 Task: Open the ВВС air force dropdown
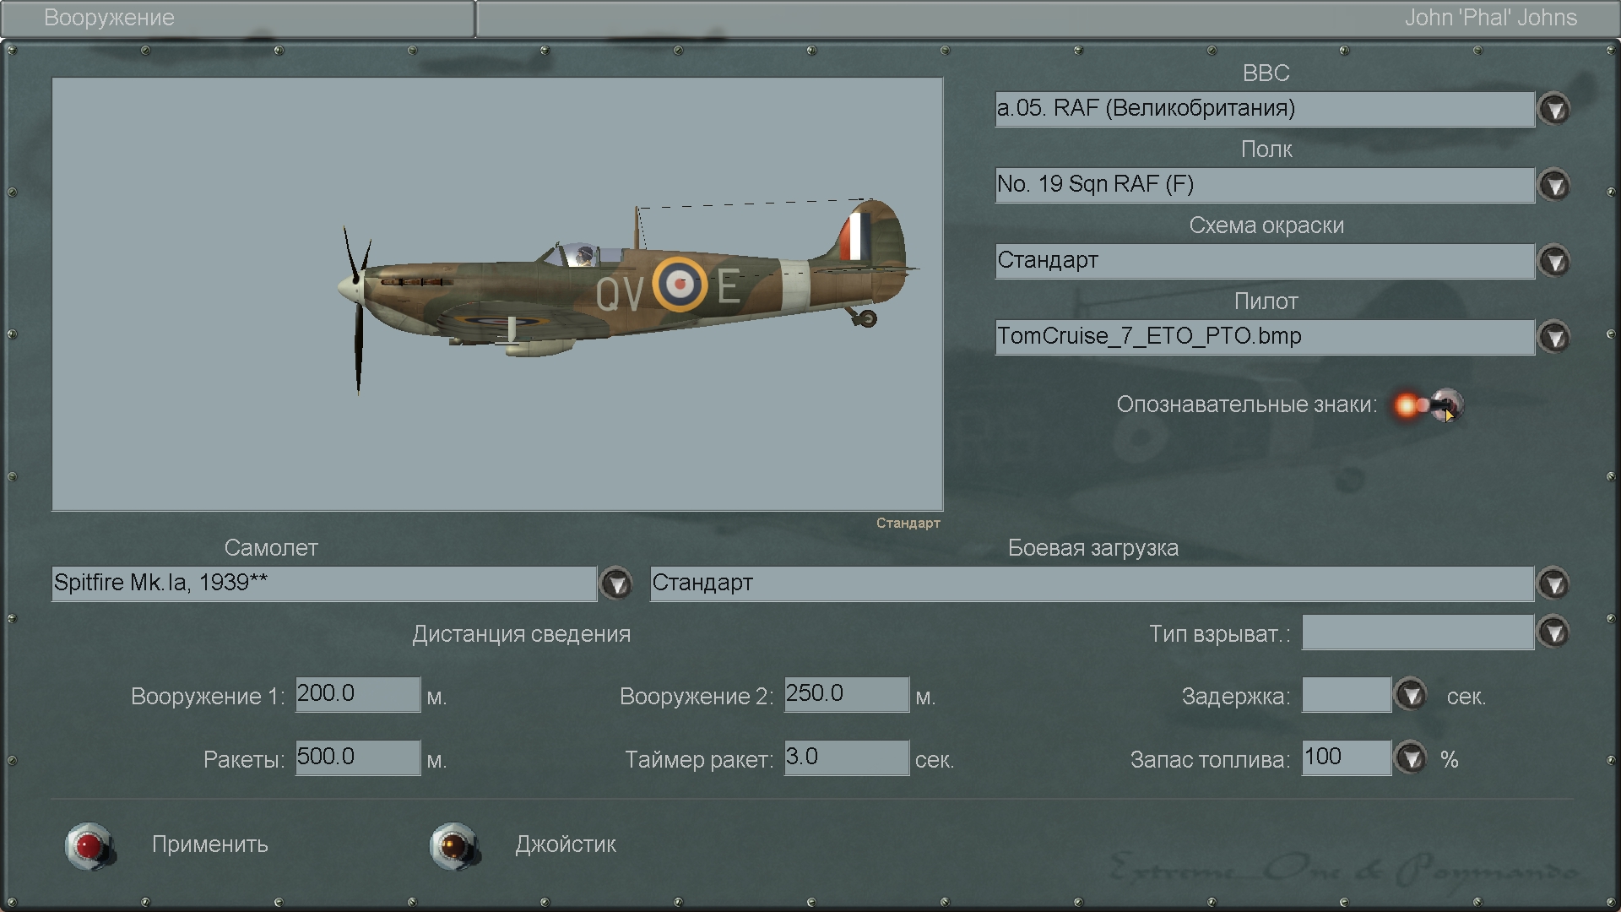click(x=1553, y=109)
